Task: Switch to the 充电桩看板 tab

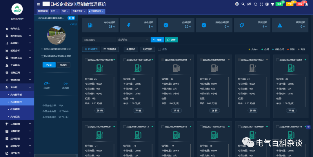Action: tap(79, 11)
